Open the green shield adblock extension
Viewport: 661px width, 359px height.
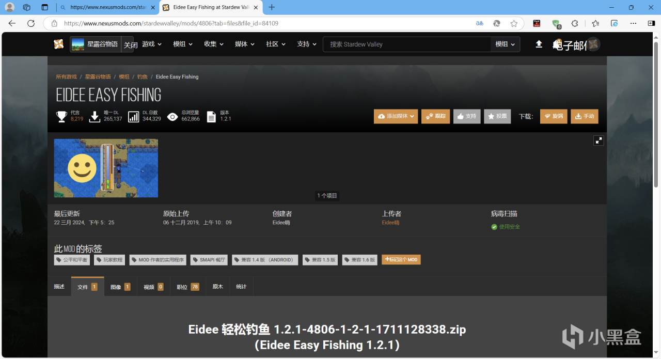[x=556, y=23]
